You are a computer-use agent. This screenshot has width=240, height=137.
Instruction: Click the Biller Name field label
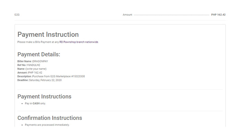click(25, 61)
